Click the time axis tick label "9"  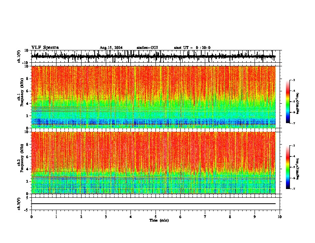255,217
